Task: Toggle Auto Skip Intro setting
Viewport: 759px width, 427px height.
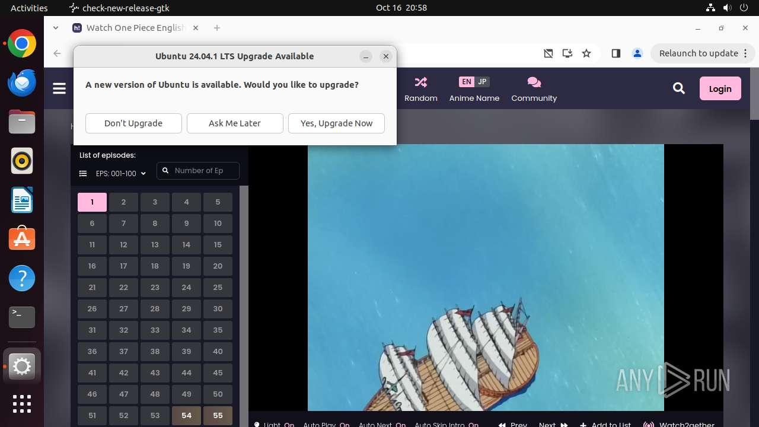Action: coord(447,425)
